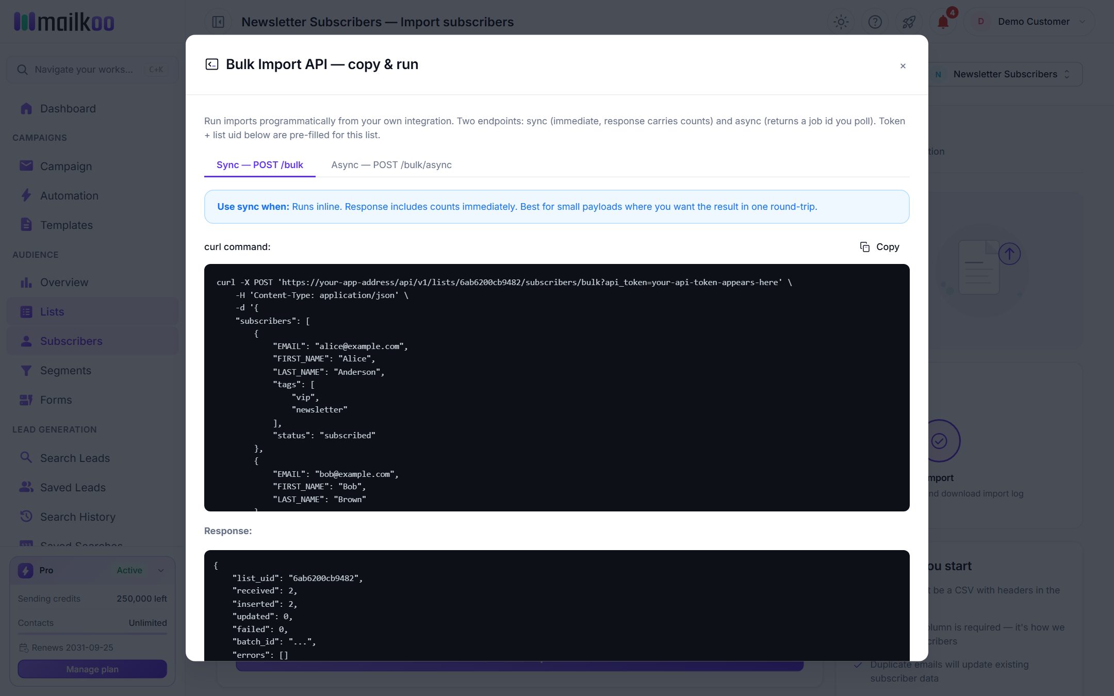Click the 'Response:' label
Screen dimensions: 1114x696
click(x=228, y=531)
